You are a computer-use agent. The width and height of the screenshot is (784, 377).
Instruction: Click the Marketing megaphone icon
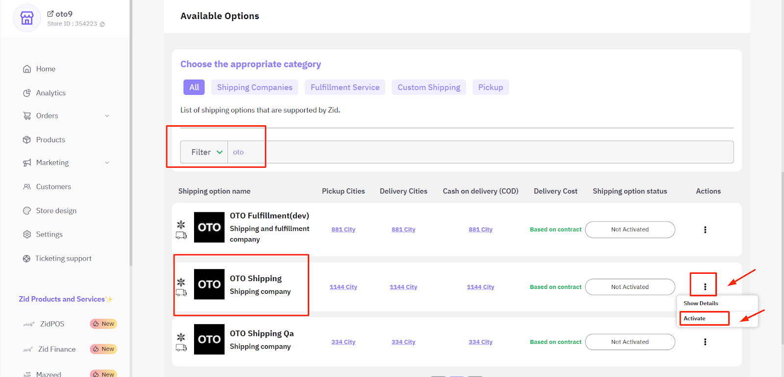tap(27, 163)
